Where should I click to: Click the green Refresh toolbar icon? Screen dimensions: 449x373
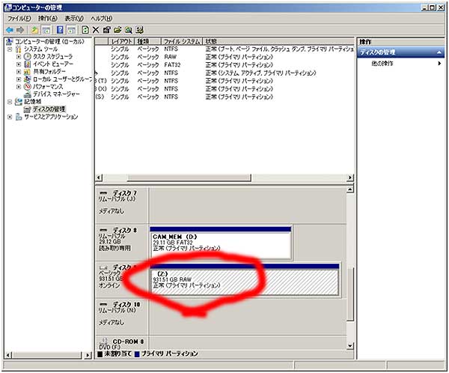(x=85, y=29)
